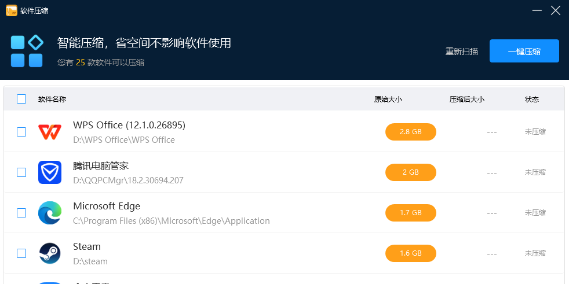Click the Steam name text
The width and height of the screenshot is (569, 284).
coord(87,246)
